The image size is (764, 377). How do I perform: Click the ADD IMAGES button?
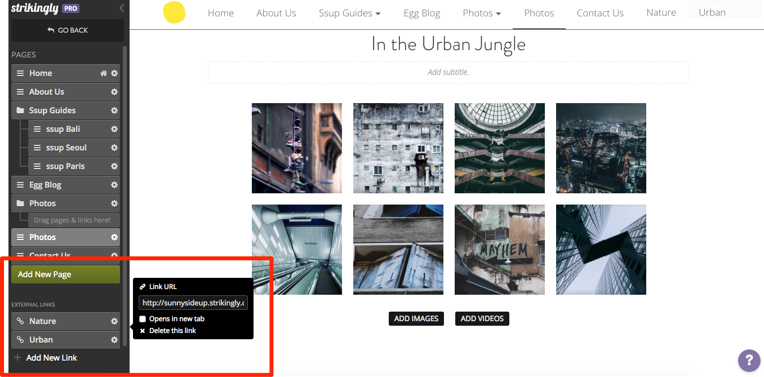point(416,318)
